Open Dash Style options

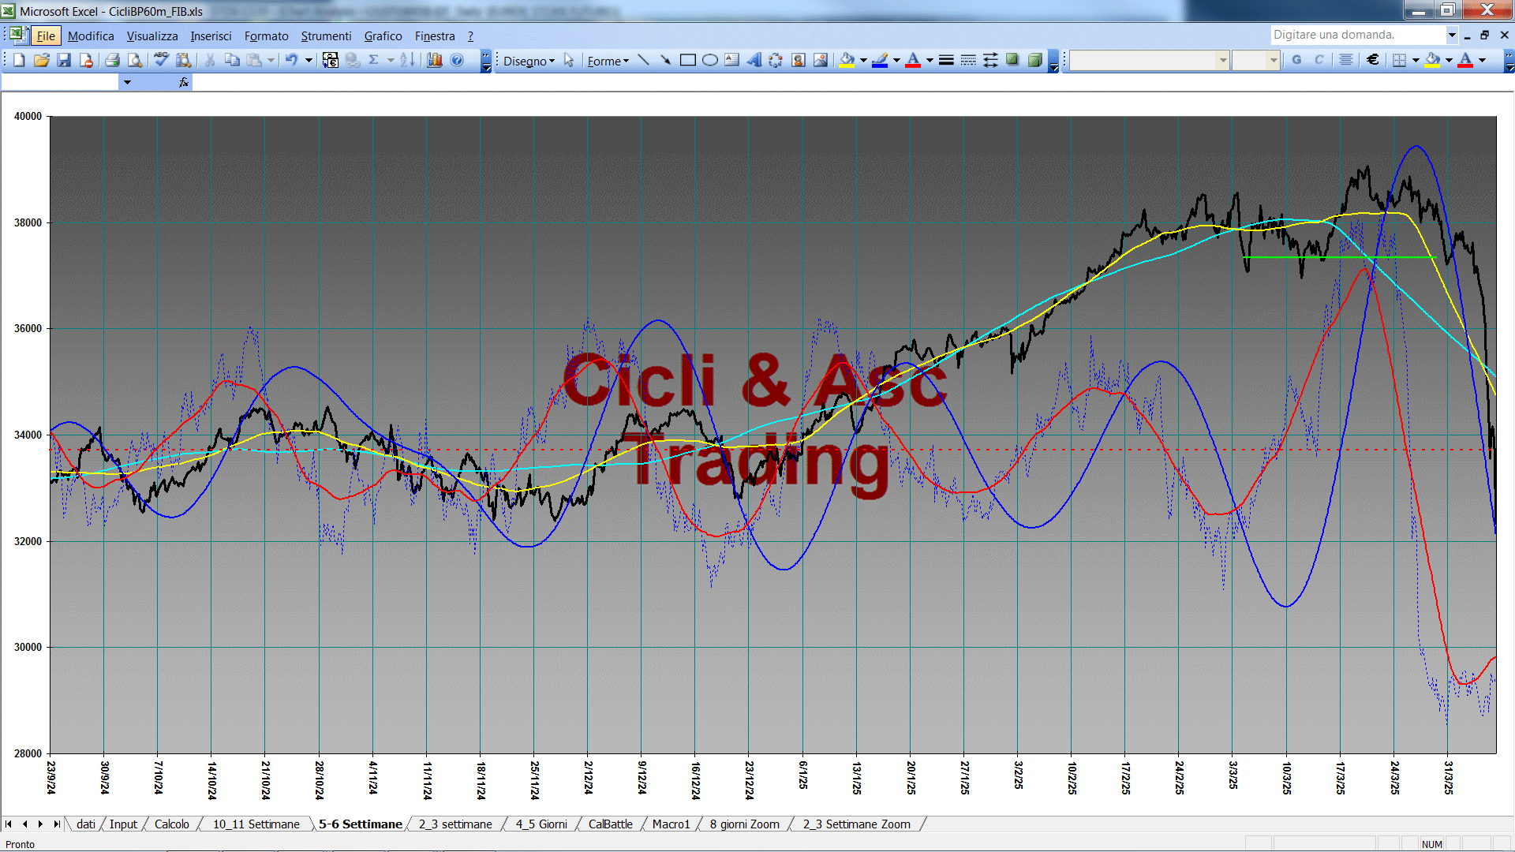point(968,60)
